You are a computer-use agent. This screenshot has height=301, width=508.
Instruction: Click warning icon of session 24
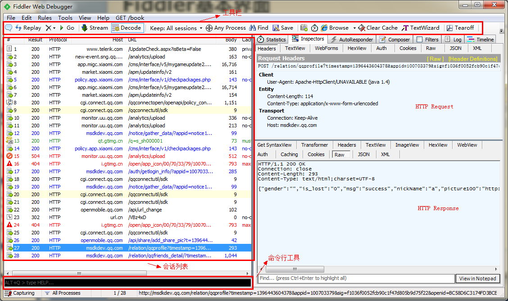[x=9, y=225]
